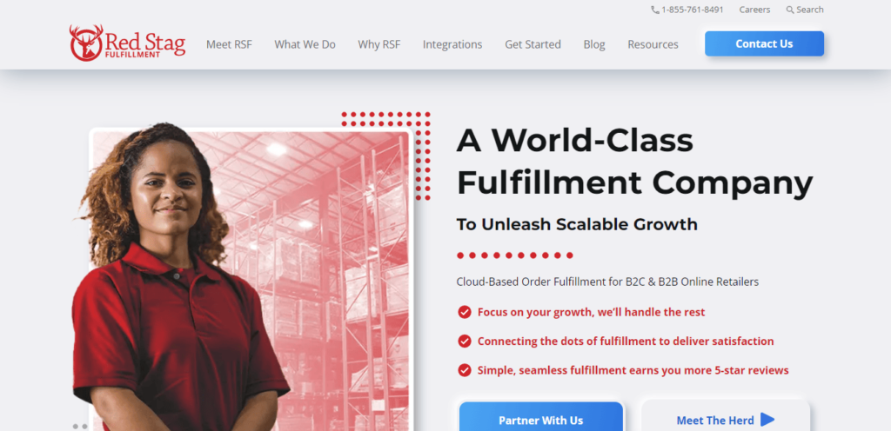Click the Partner With Us button

pyautogui.click(x=541, y=417)
